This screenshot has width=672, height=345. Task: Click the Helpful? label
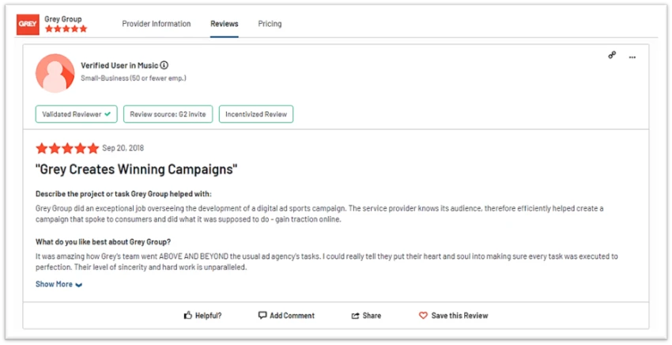(x=208, y=316)
